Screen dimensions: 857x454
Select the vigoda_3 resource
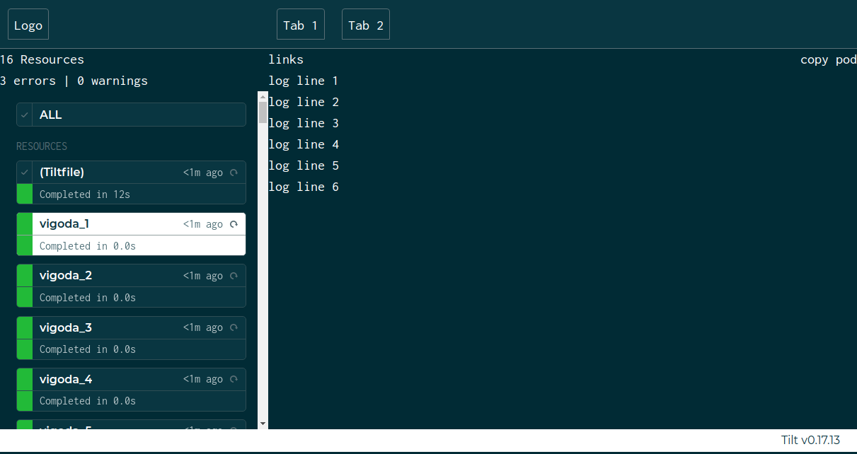coord(131,337)
